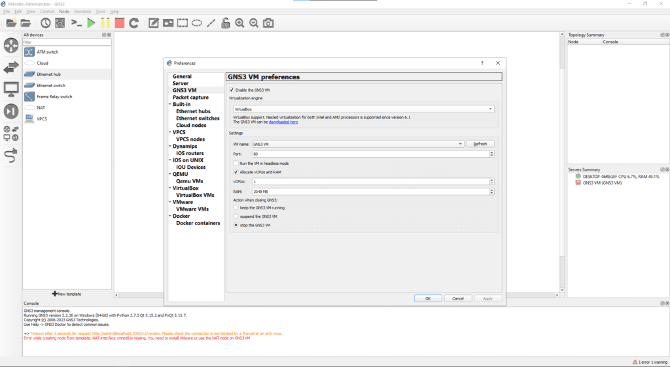Suspend all nodes with yellow pause icon
670x367 pixels.
(x=105, y=23)
